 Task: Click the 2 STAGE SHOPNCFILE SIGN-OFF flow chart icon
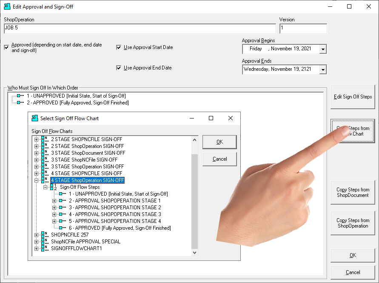pos(44,139)
